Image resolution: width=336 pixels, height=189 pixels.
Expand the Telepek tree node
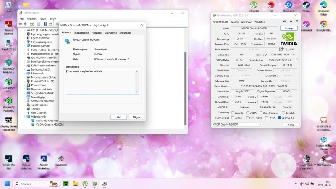coord(24,109)
